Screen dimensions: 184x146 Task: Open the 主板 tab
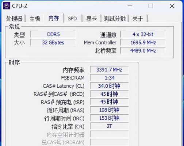[x=35, y=19]
